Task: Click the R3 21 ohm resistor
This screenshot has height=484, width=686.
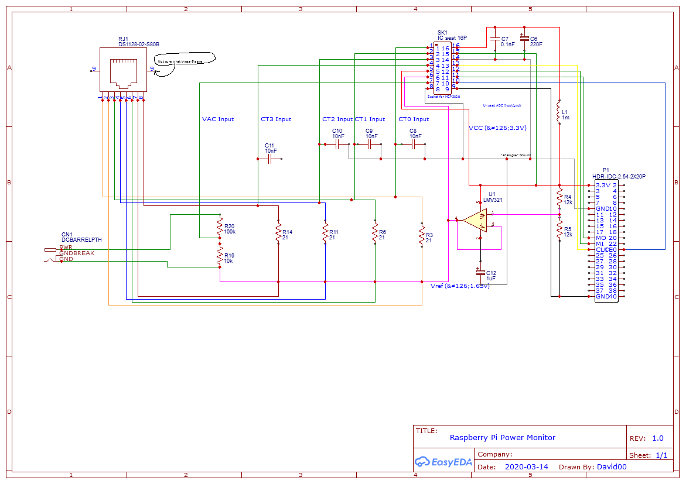Action: click(421, 235)
